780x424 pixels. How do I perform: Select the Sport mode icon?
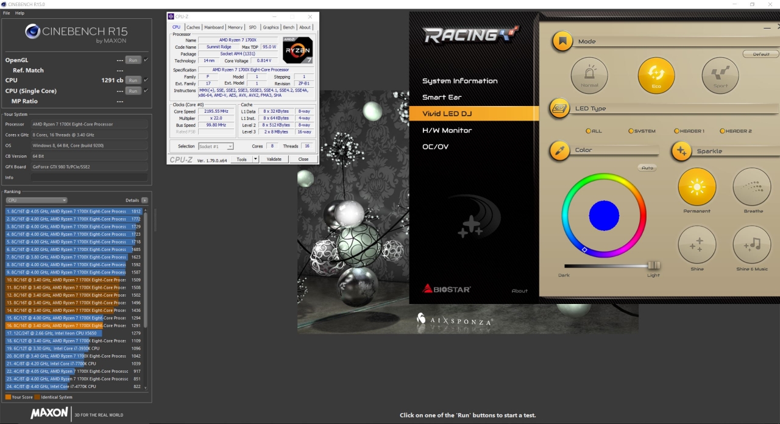(x=720, y=76)
